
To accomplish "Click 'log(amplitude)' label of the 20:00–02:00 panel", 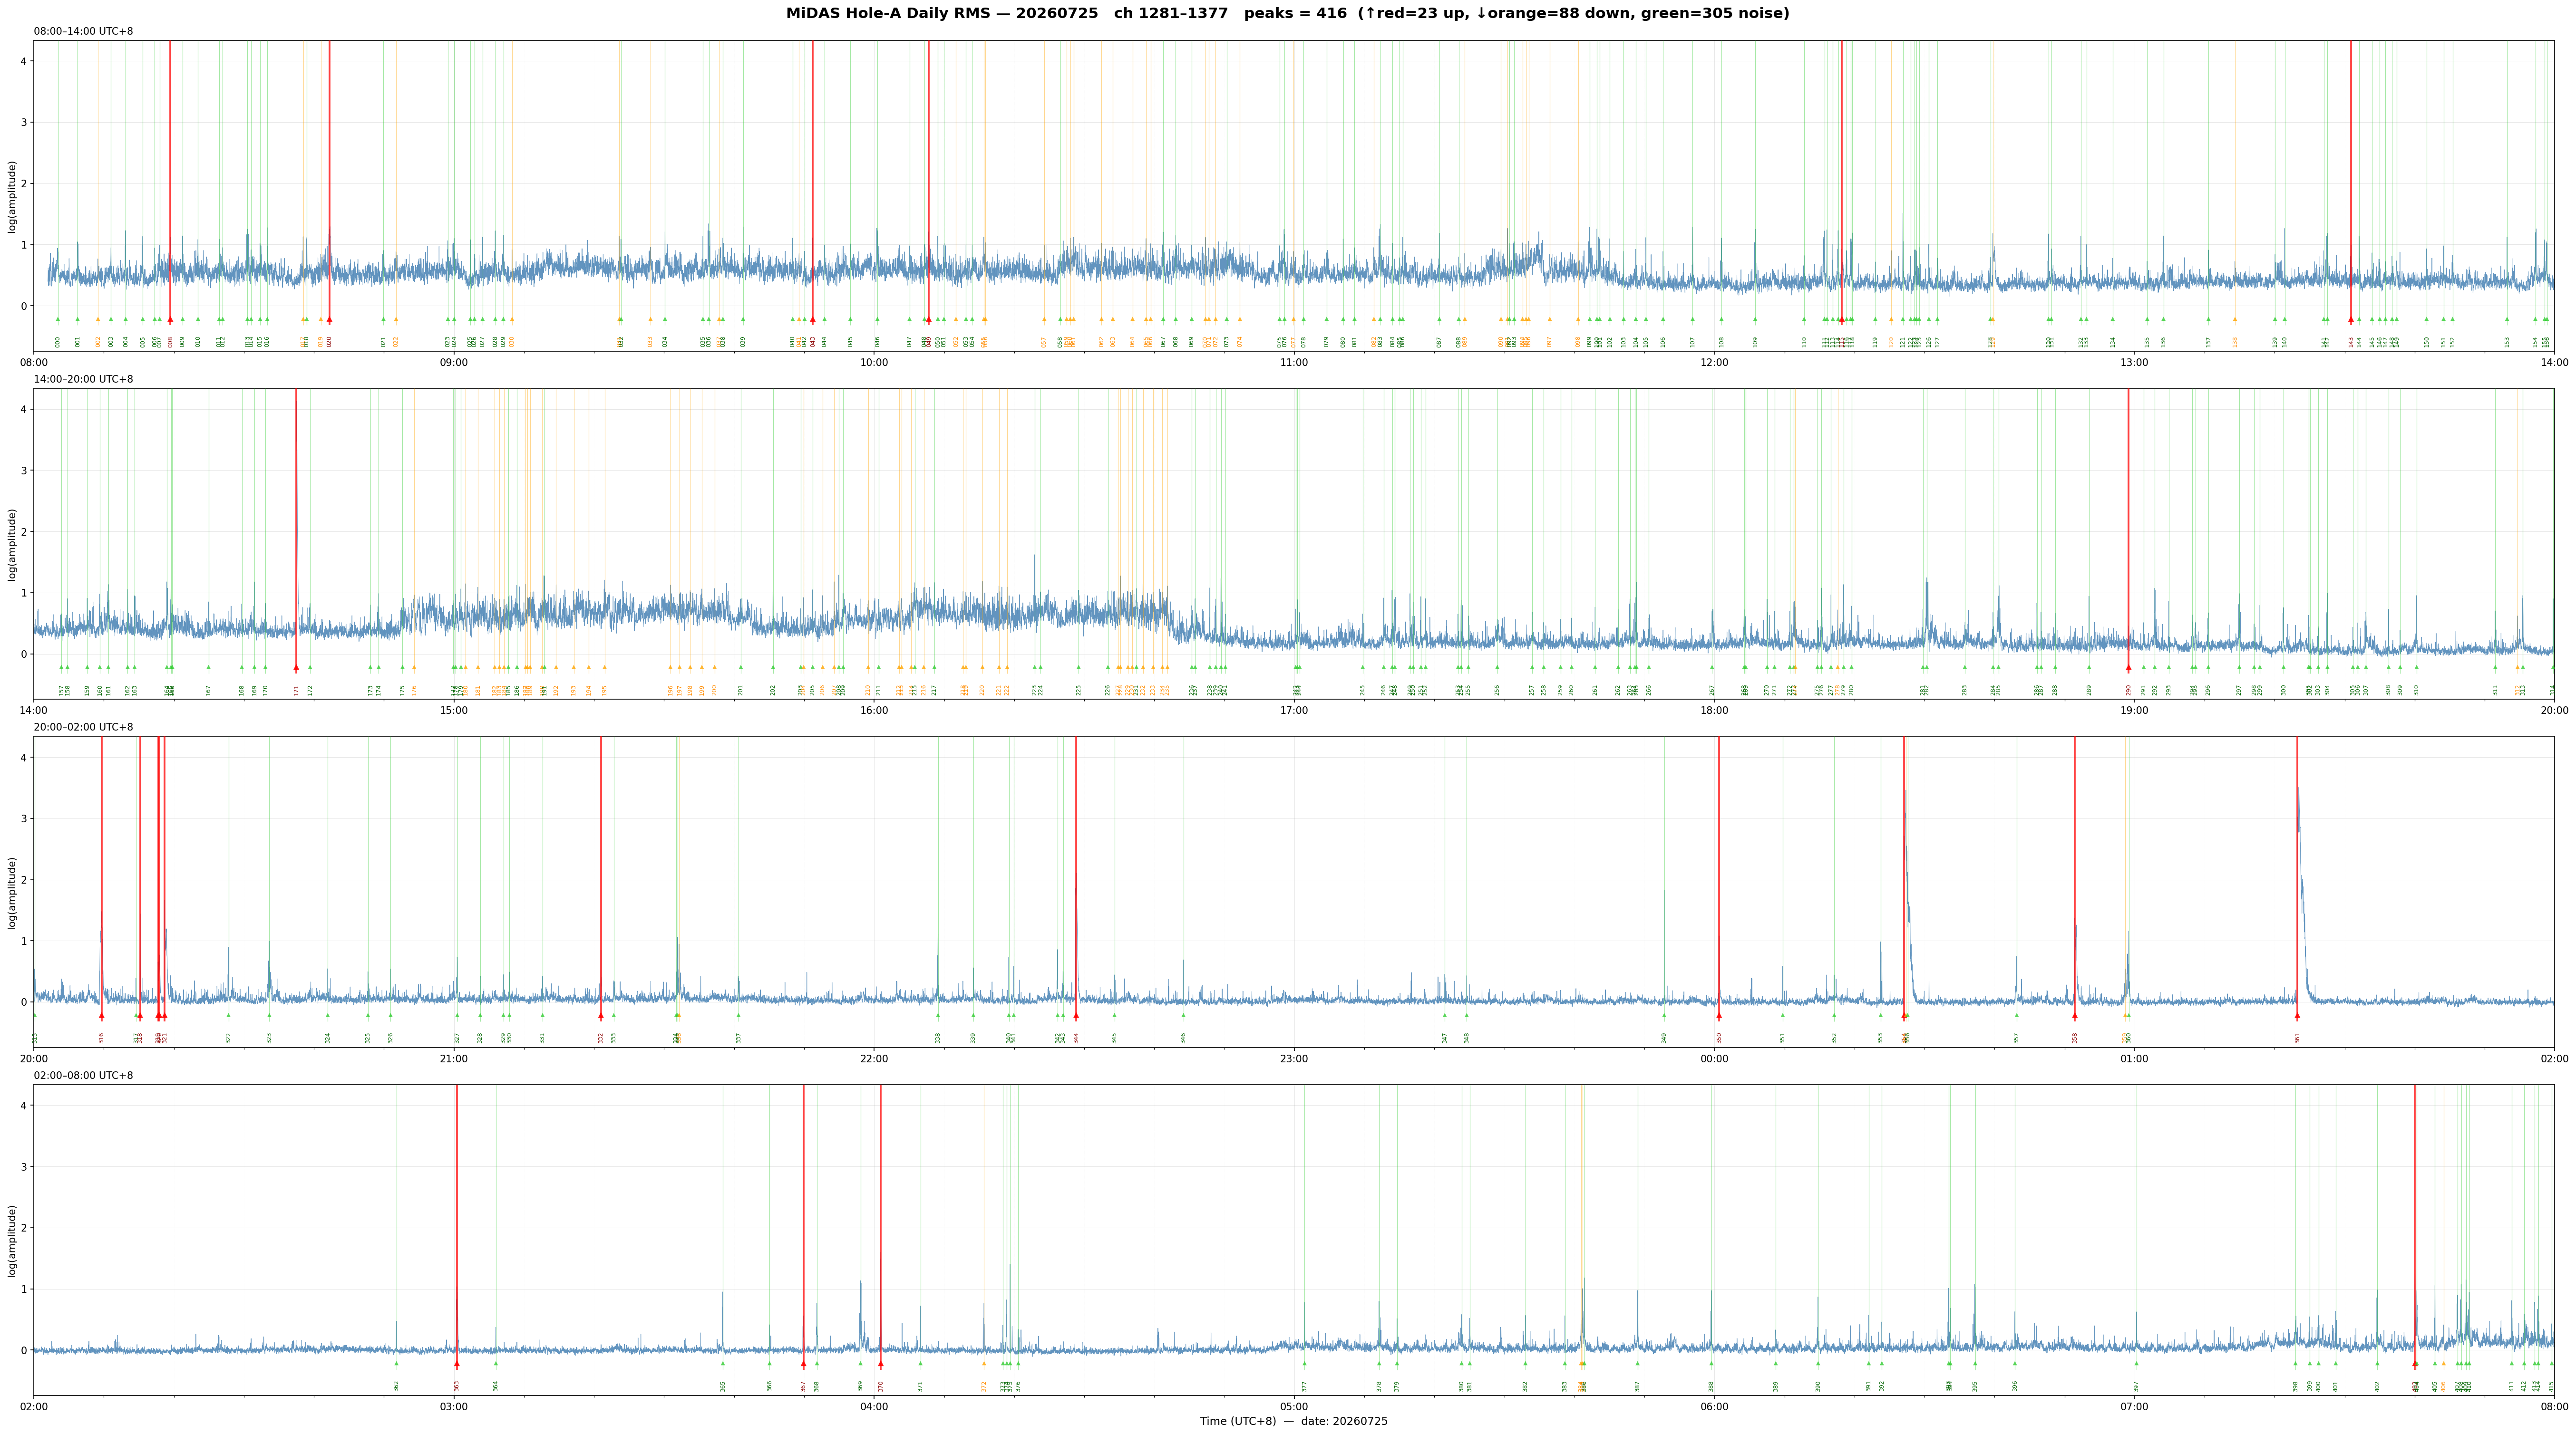I will point(13,892).
